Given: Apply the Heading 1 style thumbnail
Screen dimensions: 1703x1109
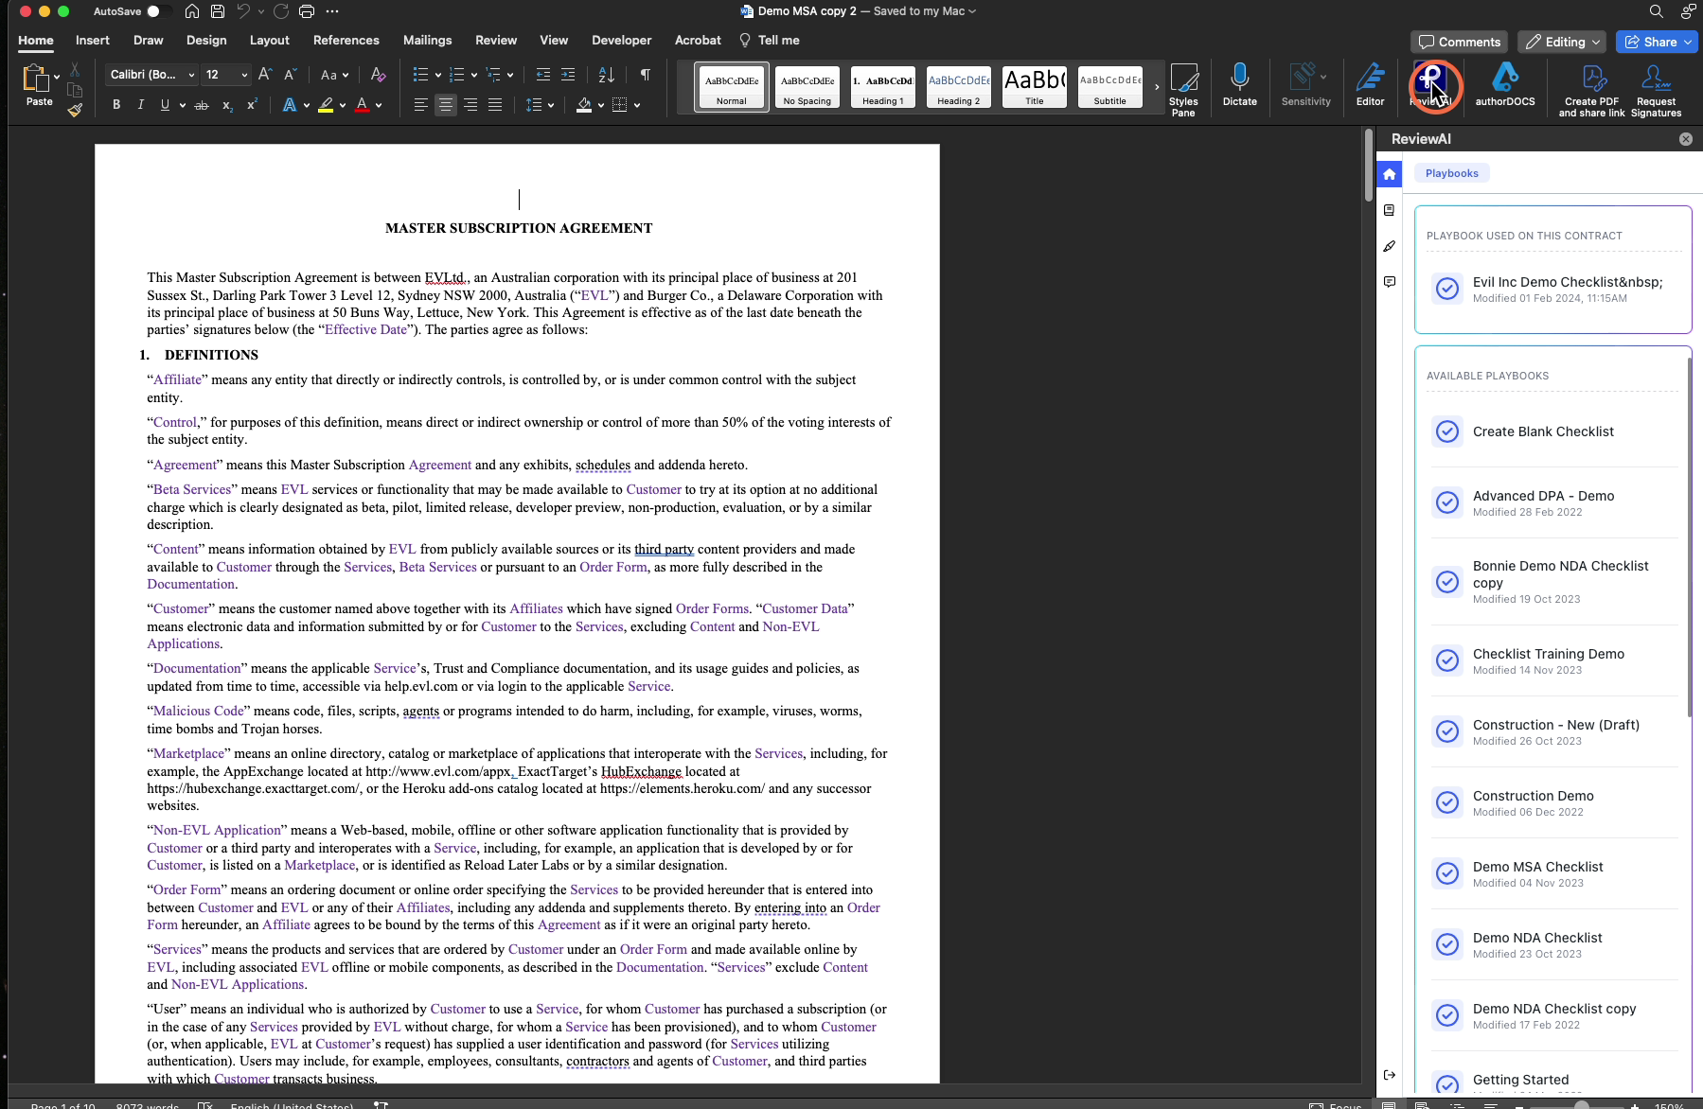Looking at the screenshot, I should [882, 87].
